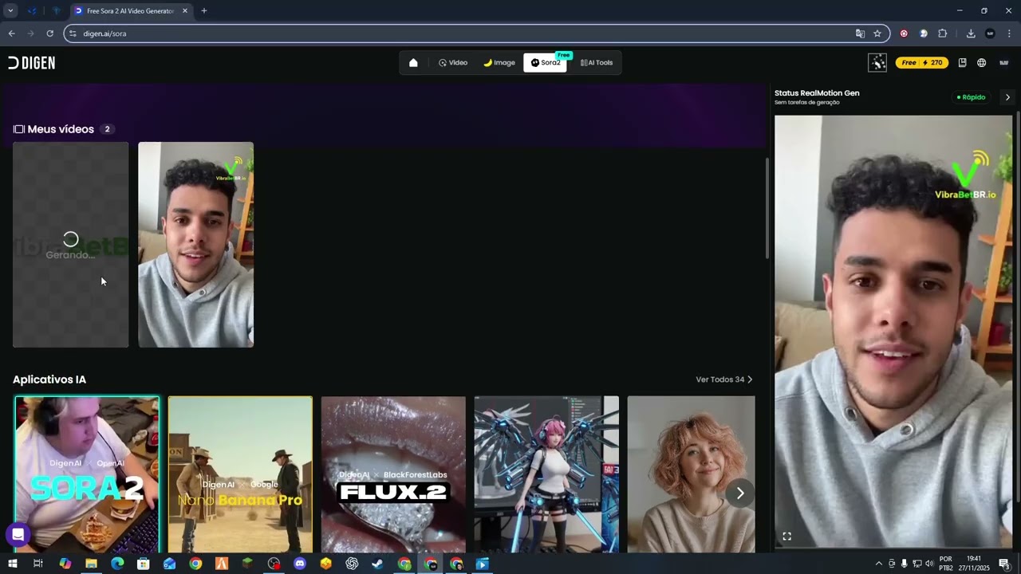Expand the Status RealMotion Gen panel arrow
Screen dimensions: 1021x574
[x=1007, y=97]
